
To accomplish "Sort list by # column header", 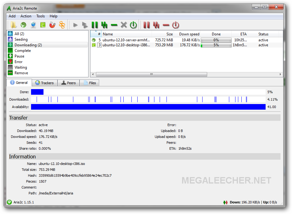I will pyautogui.click(x=96, y=34).
